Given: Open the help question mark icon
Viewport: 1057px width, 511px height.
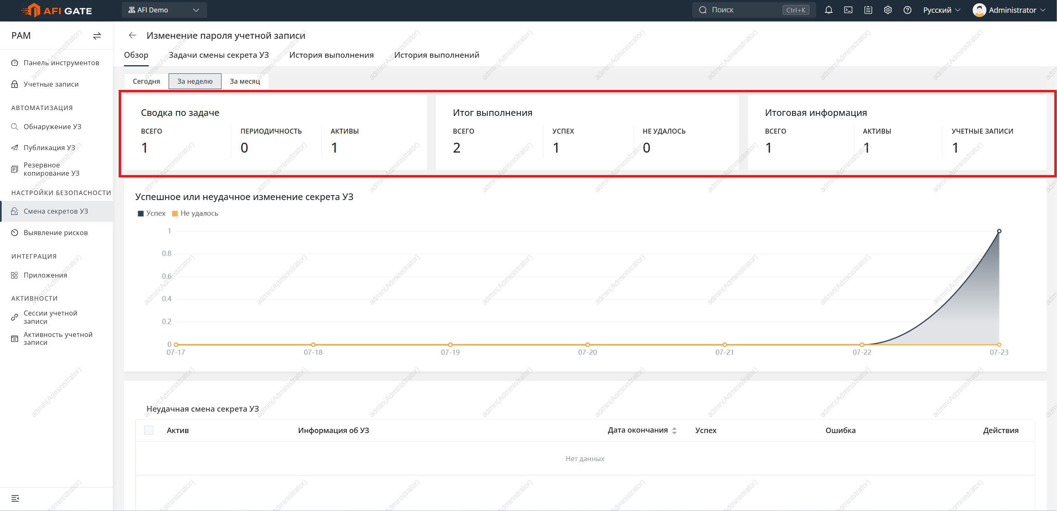Looking at the screenshot, I should (907, 10).
